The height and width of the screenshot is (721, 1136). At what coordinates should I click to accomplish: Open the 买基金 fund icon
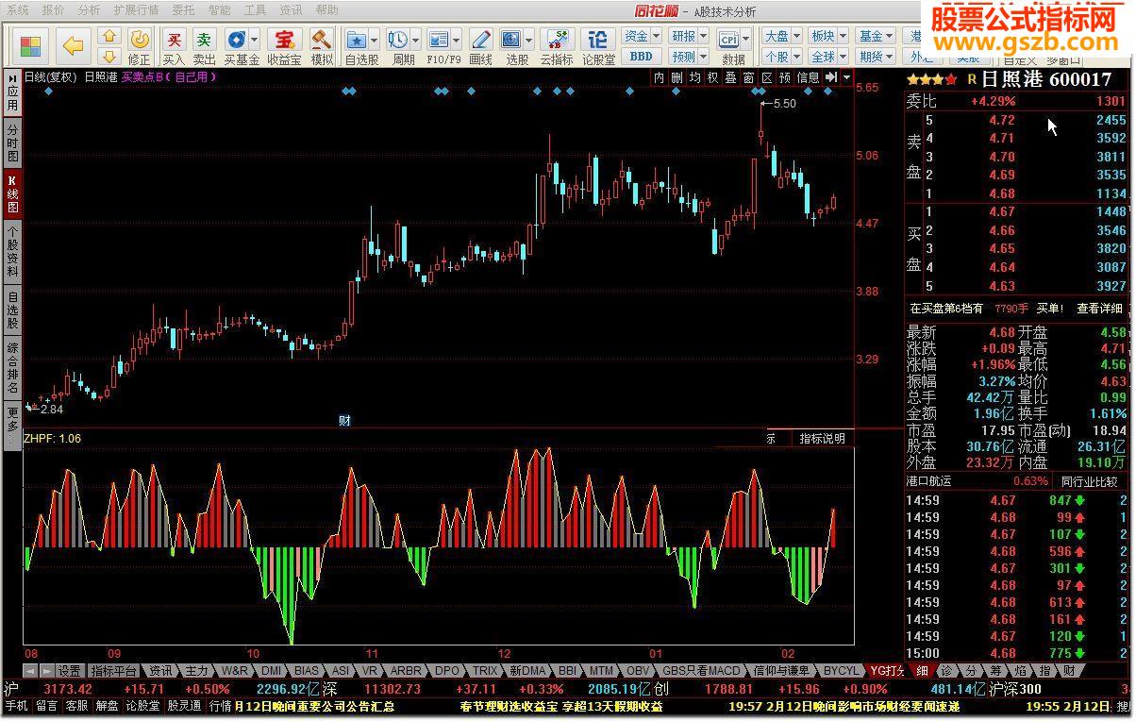(236, 39)
